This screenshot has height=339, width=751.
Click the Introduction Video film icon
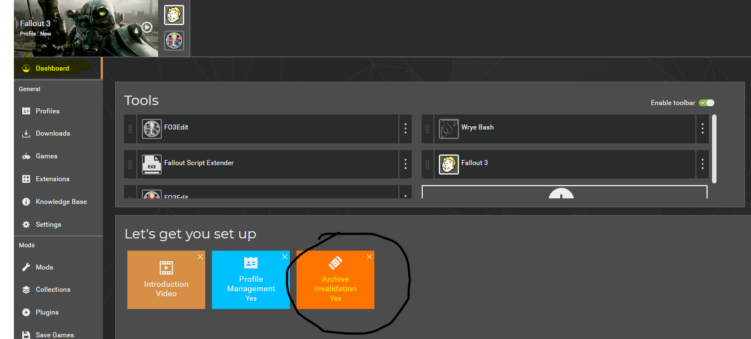point(166,268)
